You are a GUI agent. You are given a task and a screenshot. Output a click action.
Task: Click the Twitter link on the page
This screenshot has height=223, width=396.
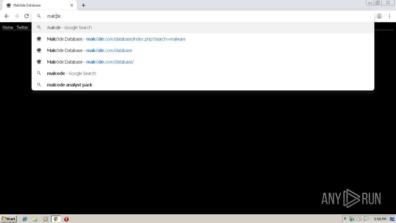click(x=22, y=27)
